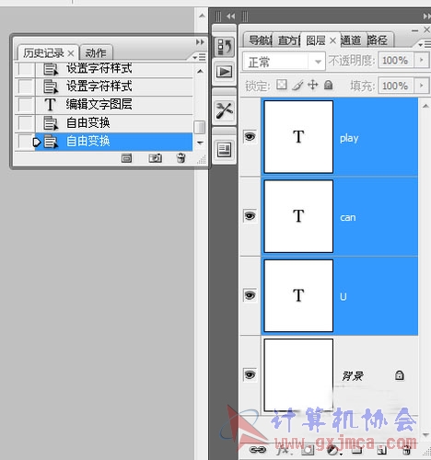Image resolution: width=431 pixels, height=460 pixels.
Task: Click the U layer thumbnail
Action: pos(298,295)
